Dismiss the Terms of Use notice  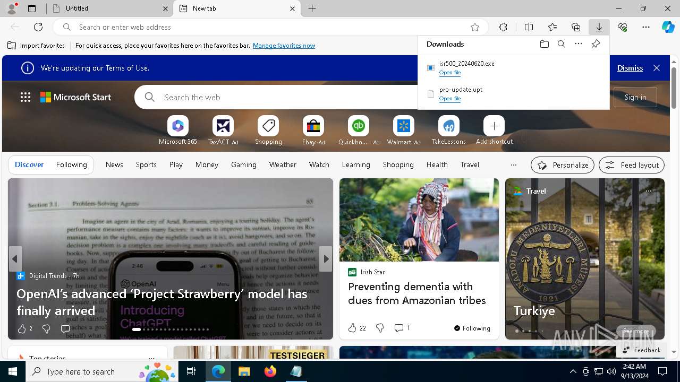point(630,68)
